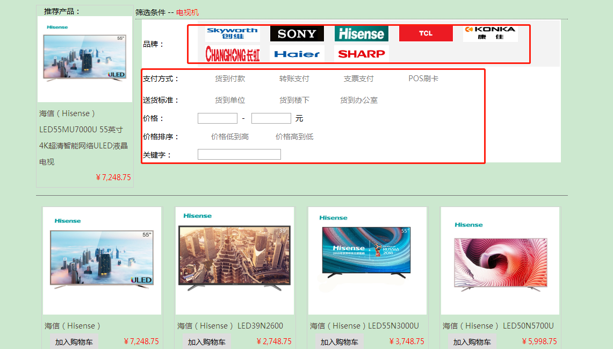
Task: Click the 推荐产品 heading text
Action: coord(61,11)
